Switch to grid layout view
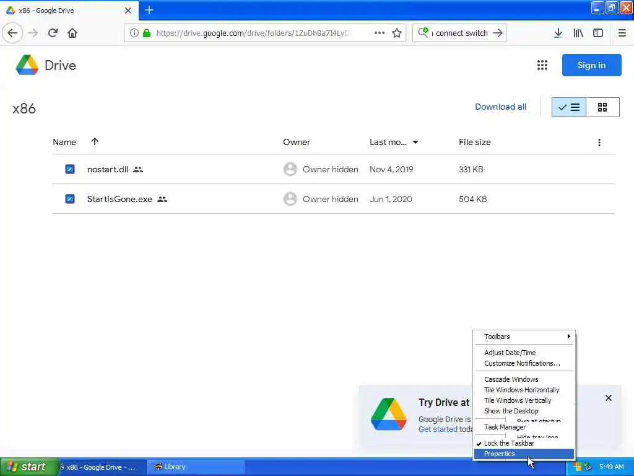Image resolution: width=634 pixels, height=476 pixels. pyautogui.click(x=602, y=107)
